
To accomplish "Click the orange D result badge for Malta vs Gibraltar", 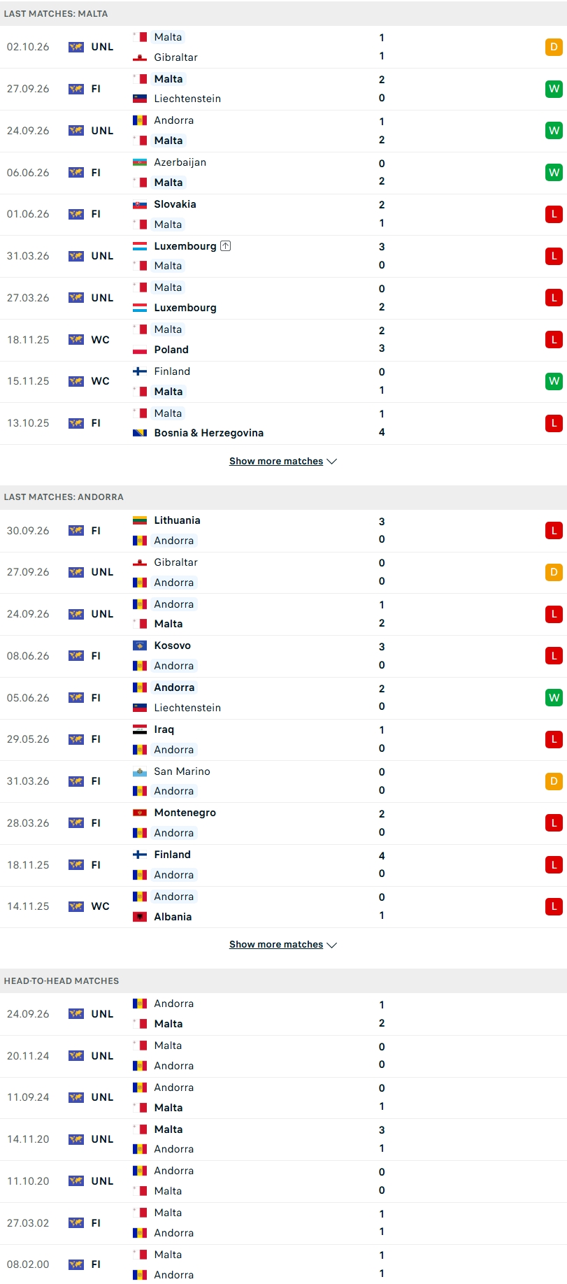I will coord(554,47).
